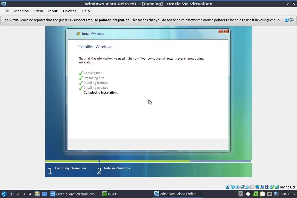Viewport: 297px width, 198px height.
Task: Open the File menu
Action: 6,11
